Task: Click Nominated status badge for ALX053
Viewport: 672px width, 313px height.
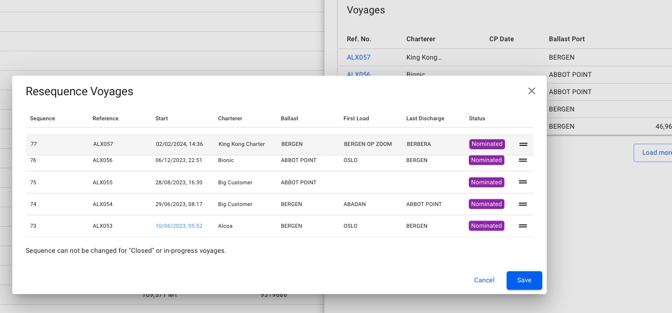Action: coord(487,226)
